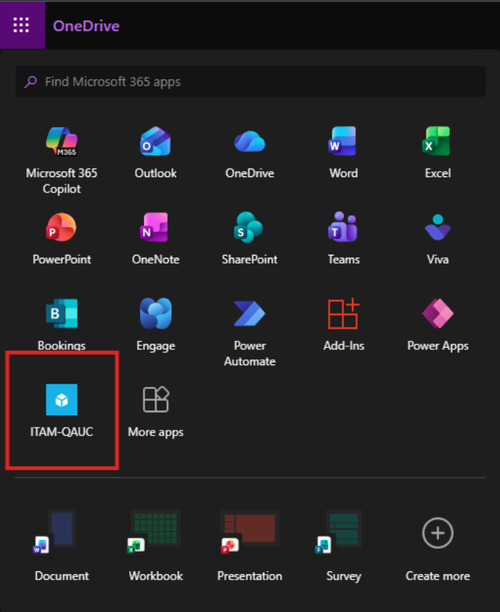Open the SharePoint app
Viewport: 500px width, 612px height.
point(250,229)
